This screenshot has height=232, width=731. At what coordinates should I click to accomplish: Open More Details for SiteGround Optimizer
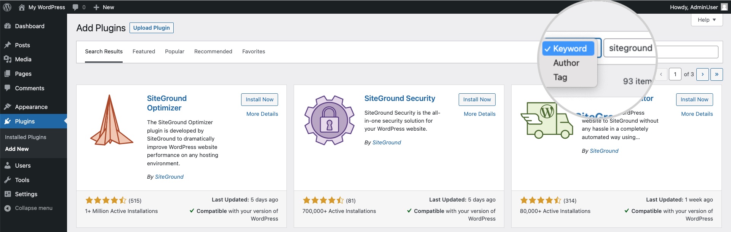[x=262, y=114]
